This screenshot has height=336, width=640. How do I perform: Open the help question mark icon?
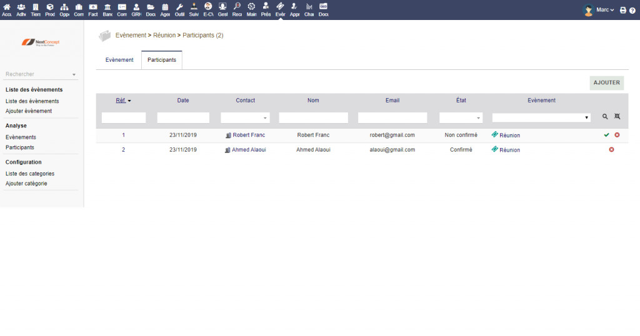click(x=632, y=11)
